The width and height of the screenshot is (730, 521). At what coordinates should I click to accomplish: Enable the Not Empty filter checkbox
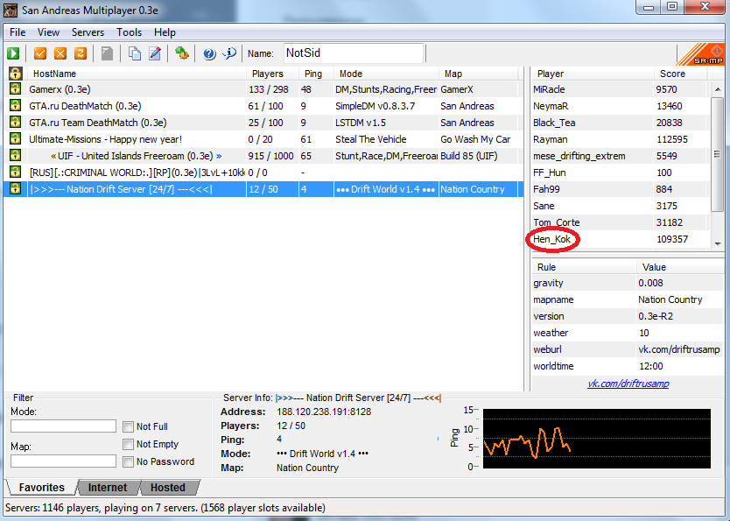(x=128, y=444)
